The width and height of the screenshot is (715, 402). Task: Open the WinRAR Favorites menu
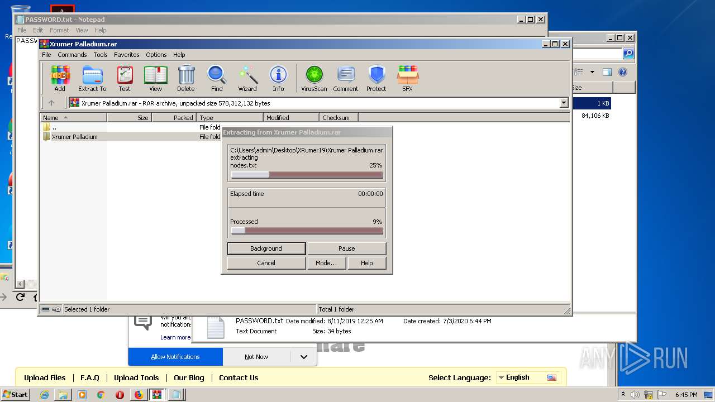(x=127, y=55)
